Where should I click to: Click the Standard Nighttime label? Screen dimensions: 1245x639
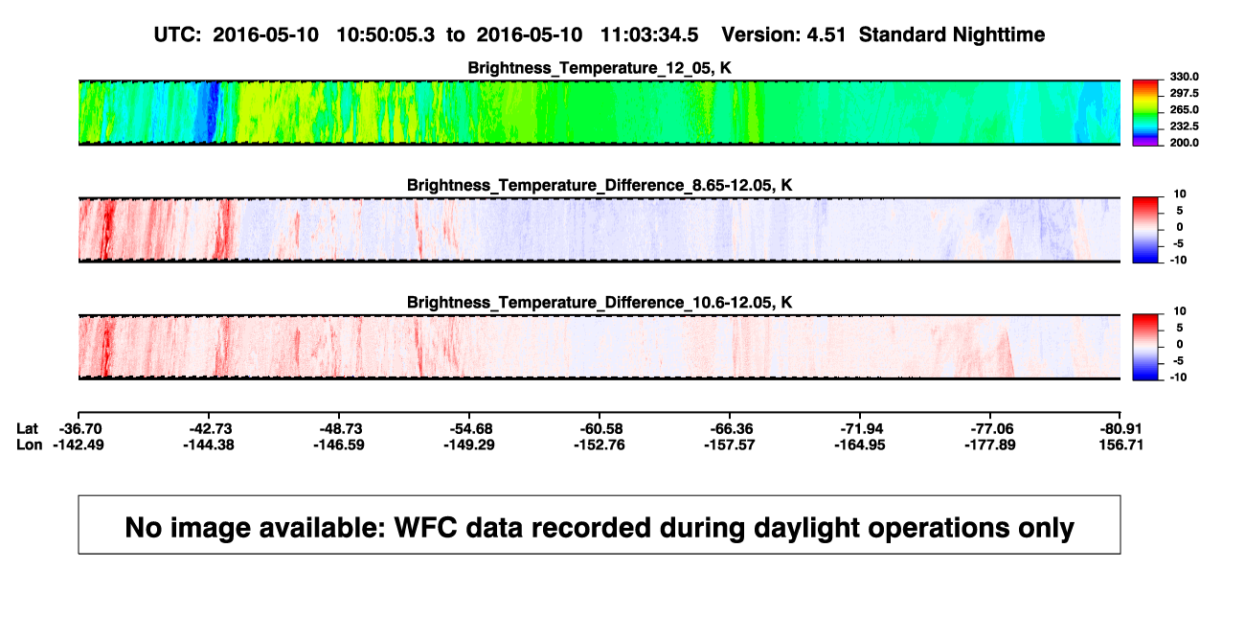pos(952,35)
